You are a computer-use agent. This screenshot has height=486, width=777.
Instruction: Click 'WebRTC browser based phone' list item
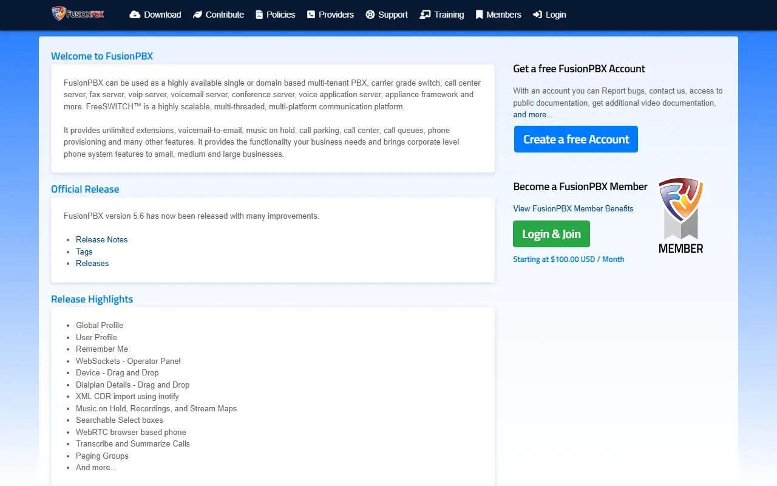(x=131, y=432)
